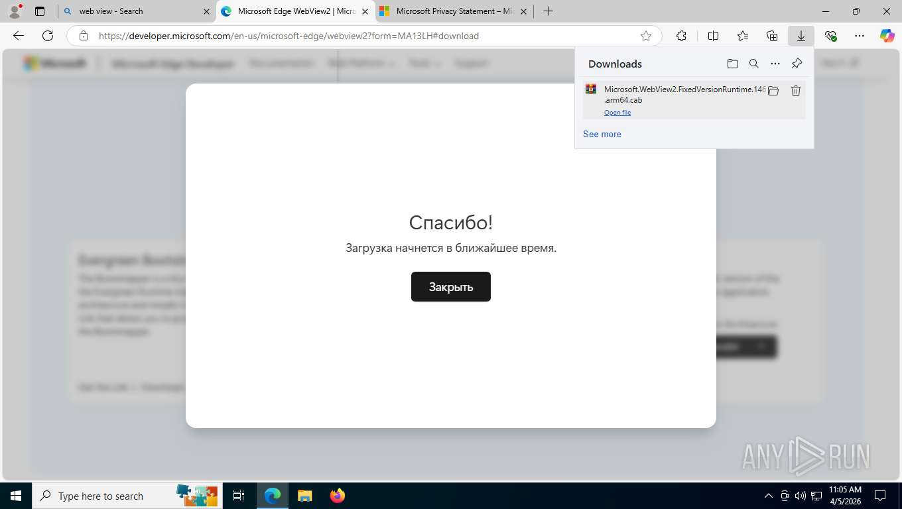The height and width of the screenshot is (509, 902).
Task: Click the Edge taskbar icon
Action: pos(272,496)
